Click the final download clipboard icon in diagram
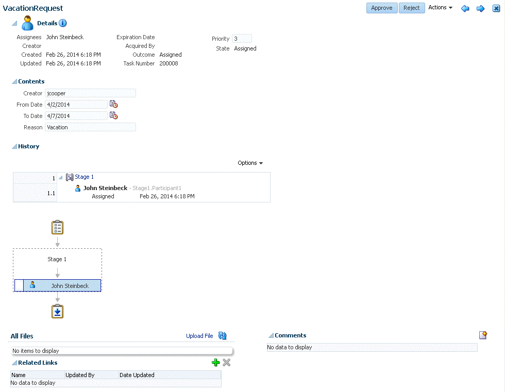Viewport: 505px width, 392px height. click(x=57, y=311)
